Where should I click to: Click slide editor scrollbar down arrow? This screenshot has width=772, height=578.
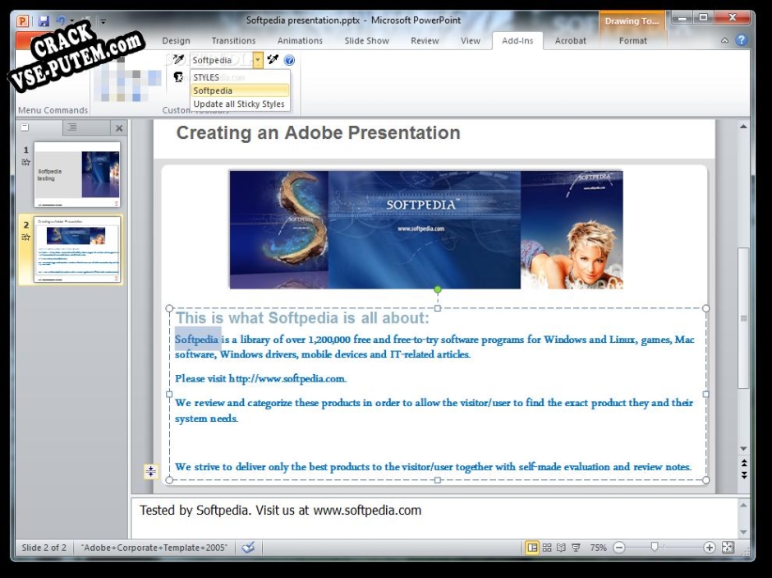pyautogui.click(x=743, y=449)
